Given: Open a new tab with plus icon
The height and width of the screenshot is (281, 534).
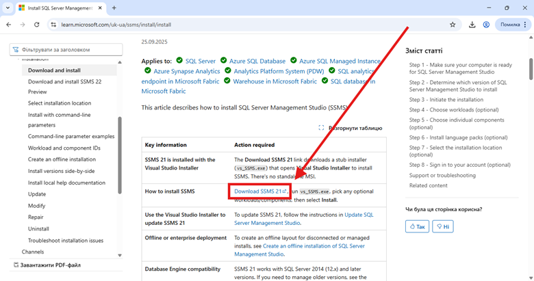Looking at the screenshot, I should click(x=114, y=8).
